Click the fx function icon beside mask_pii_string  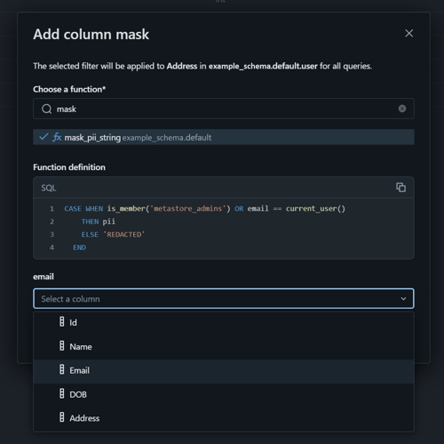pos(57,137)
